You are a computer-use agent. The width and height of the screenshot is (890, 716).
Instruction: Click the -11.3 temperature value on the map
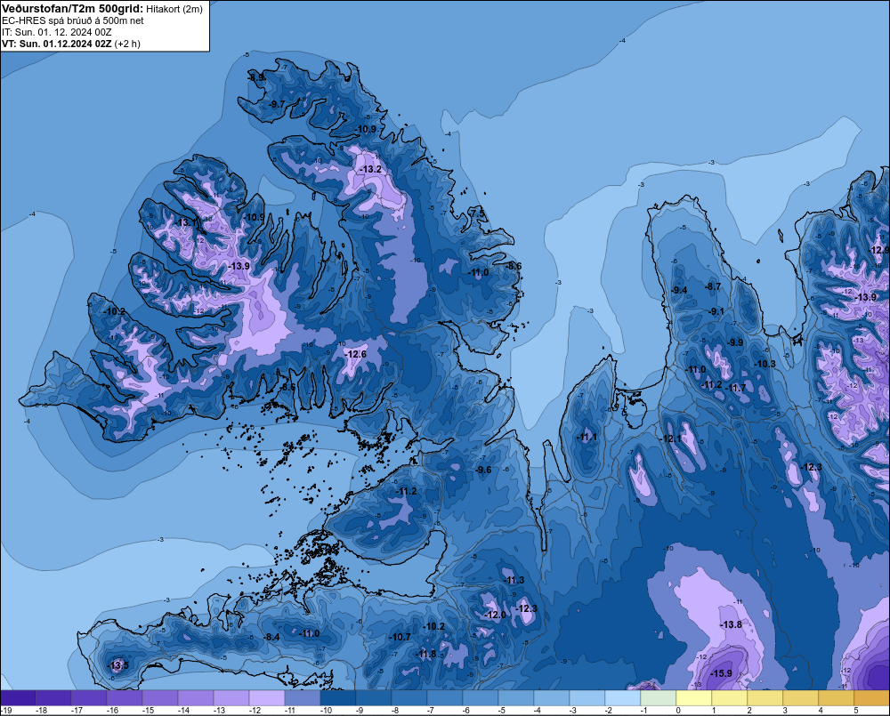point(514,580)
